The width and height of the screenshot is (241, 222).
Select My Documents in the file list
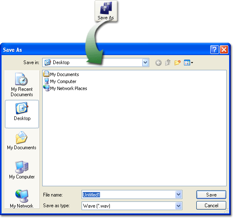coord(61,74)
